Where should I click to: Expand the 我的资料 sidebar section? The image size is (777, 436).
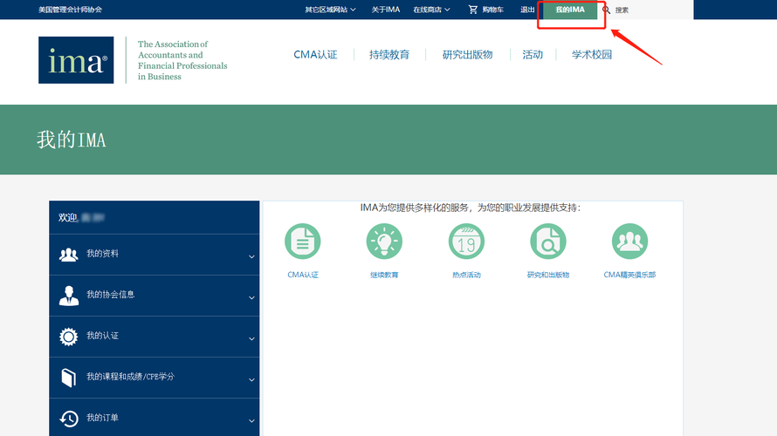point(155,255)
